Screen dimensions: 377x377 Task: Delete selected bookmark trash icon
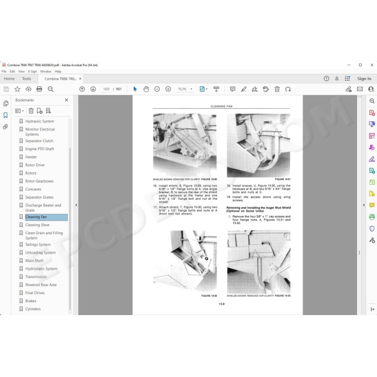(31, 111)
